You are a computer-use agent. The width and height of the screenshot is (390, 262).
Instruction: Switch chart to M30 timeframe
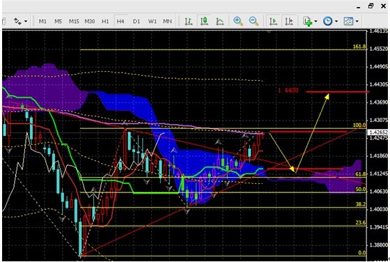90,22
